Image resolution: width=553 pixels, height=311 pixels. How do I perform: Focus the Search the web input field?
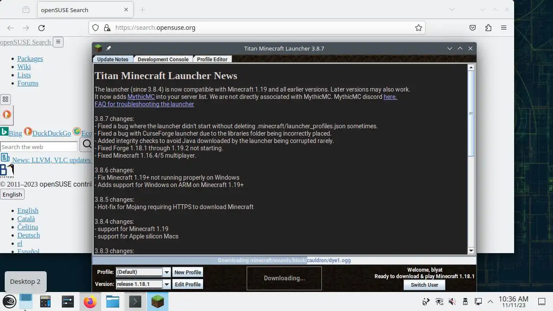click(x=39, y=147)
